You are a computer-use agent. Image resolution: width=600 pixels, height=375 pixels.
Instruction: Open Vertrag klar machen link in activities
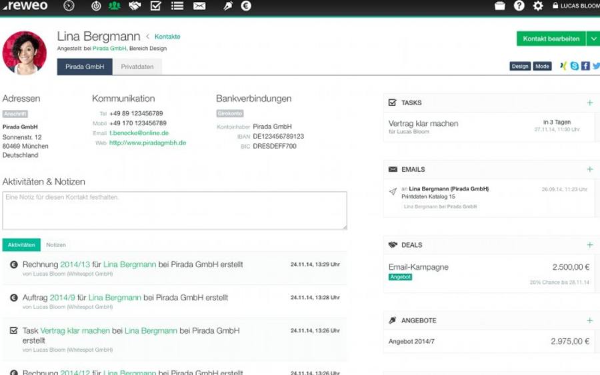[x=75, y=330]
